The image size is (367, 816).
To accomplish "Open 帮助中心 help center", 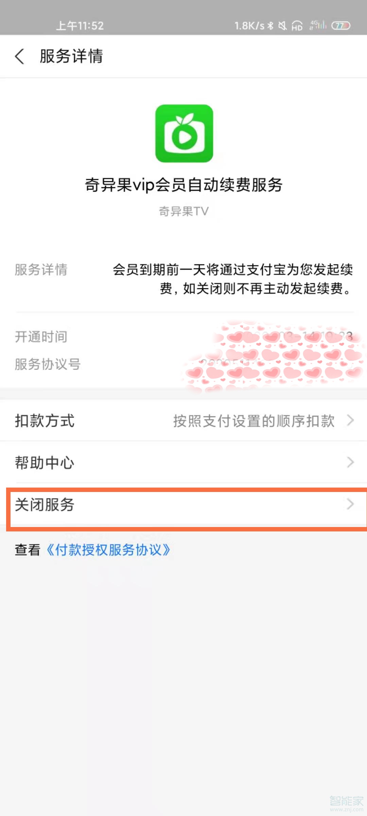I will pos(45,463).
